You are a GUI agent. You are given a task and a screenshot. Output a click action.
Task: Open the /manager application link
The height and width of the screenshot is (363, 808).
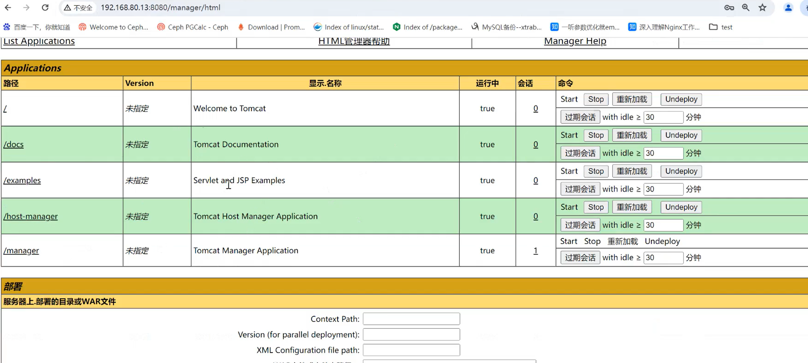click(x=21, y=251)
